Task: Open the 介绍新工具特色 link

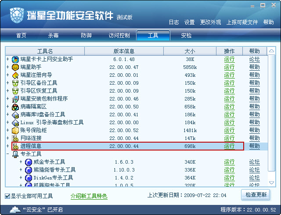Action: click(x=89, y=196)
